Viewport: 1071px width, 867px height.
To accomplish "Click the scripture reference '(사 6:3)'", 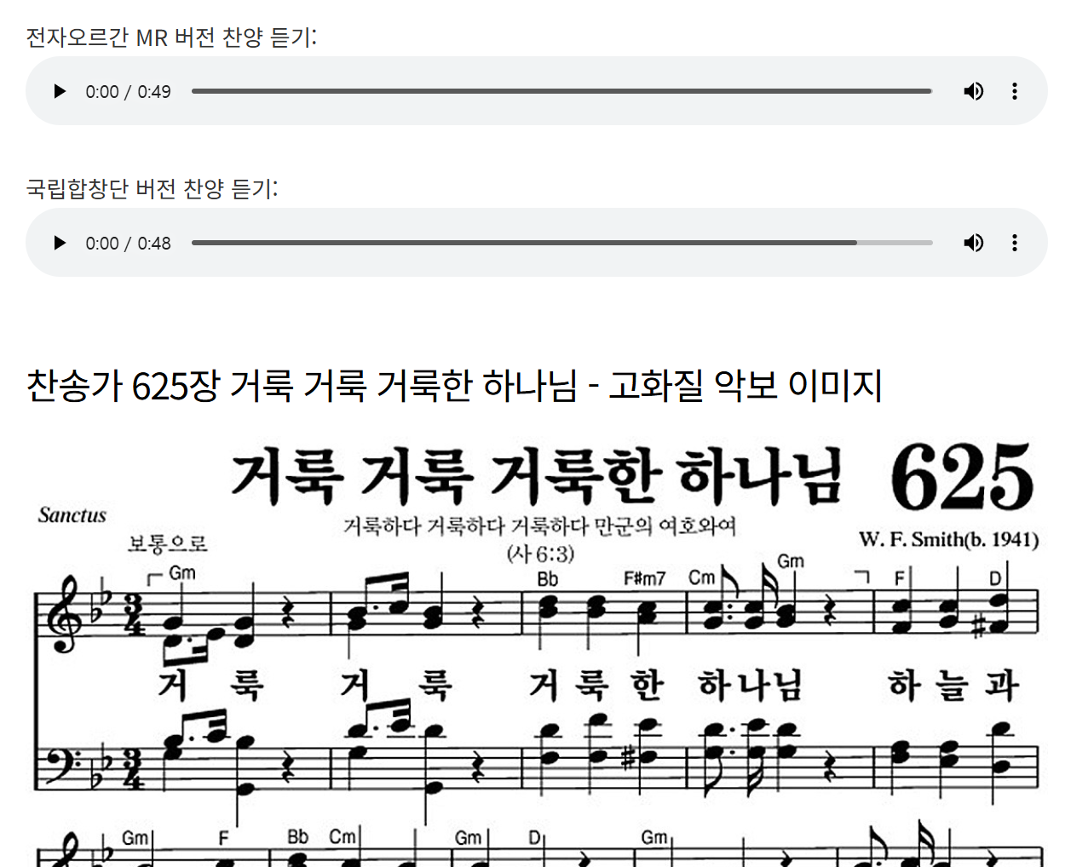I will 540,554.
